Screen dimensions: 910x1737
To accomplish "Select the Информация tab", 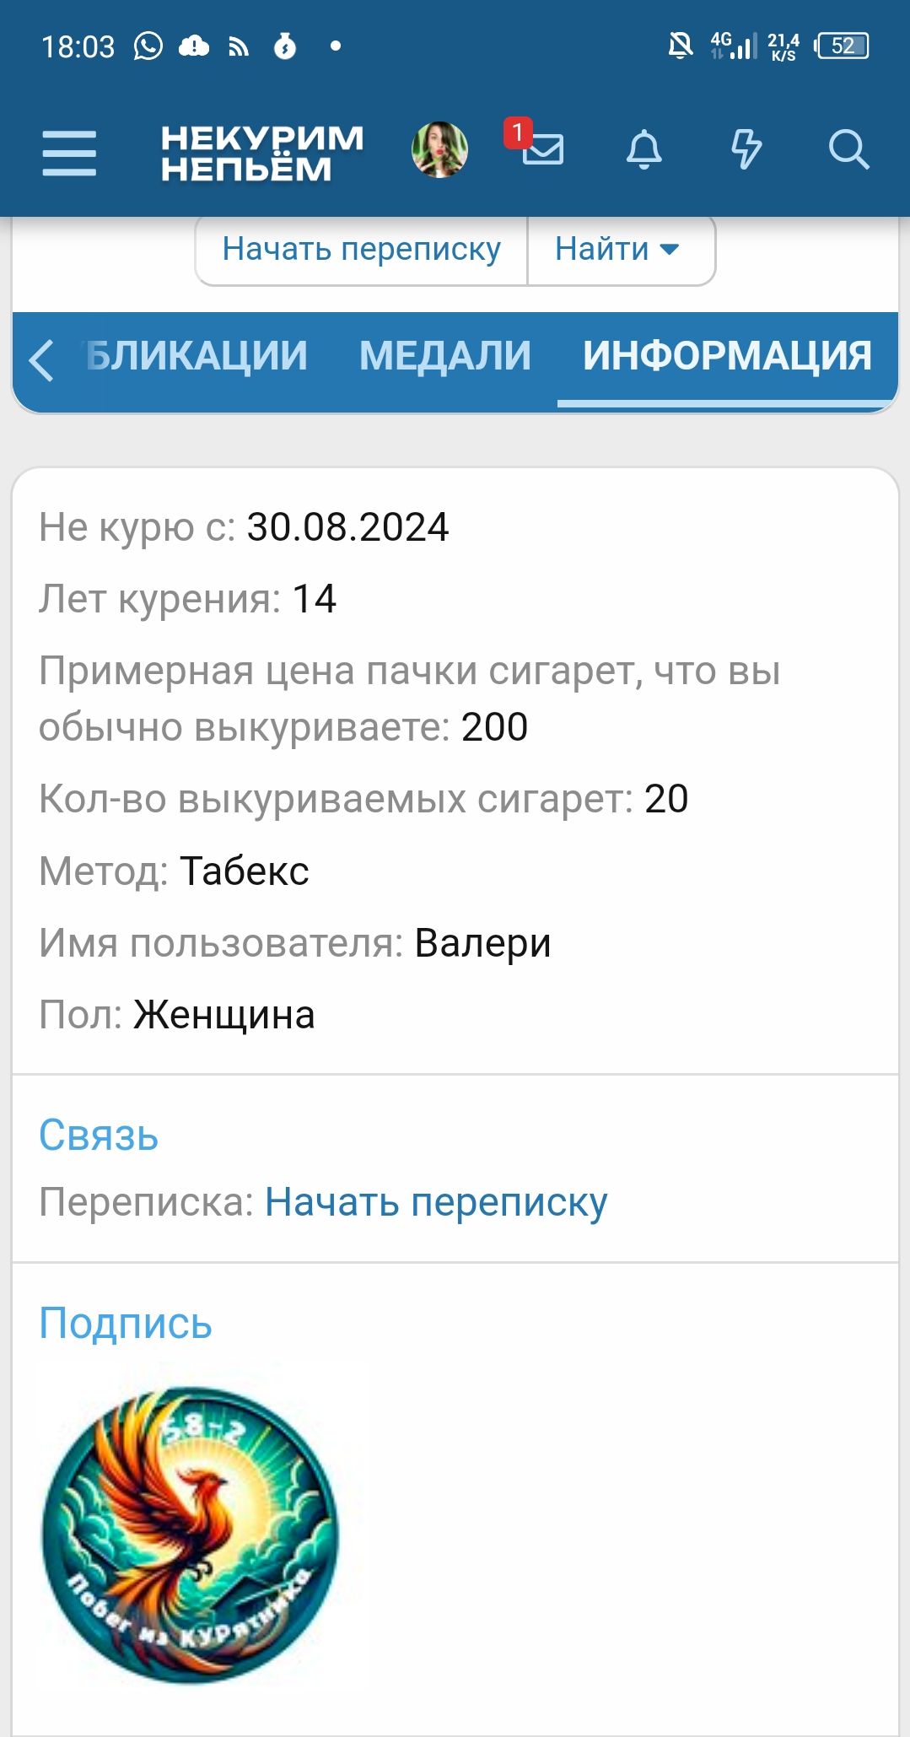I will (727, 356).
